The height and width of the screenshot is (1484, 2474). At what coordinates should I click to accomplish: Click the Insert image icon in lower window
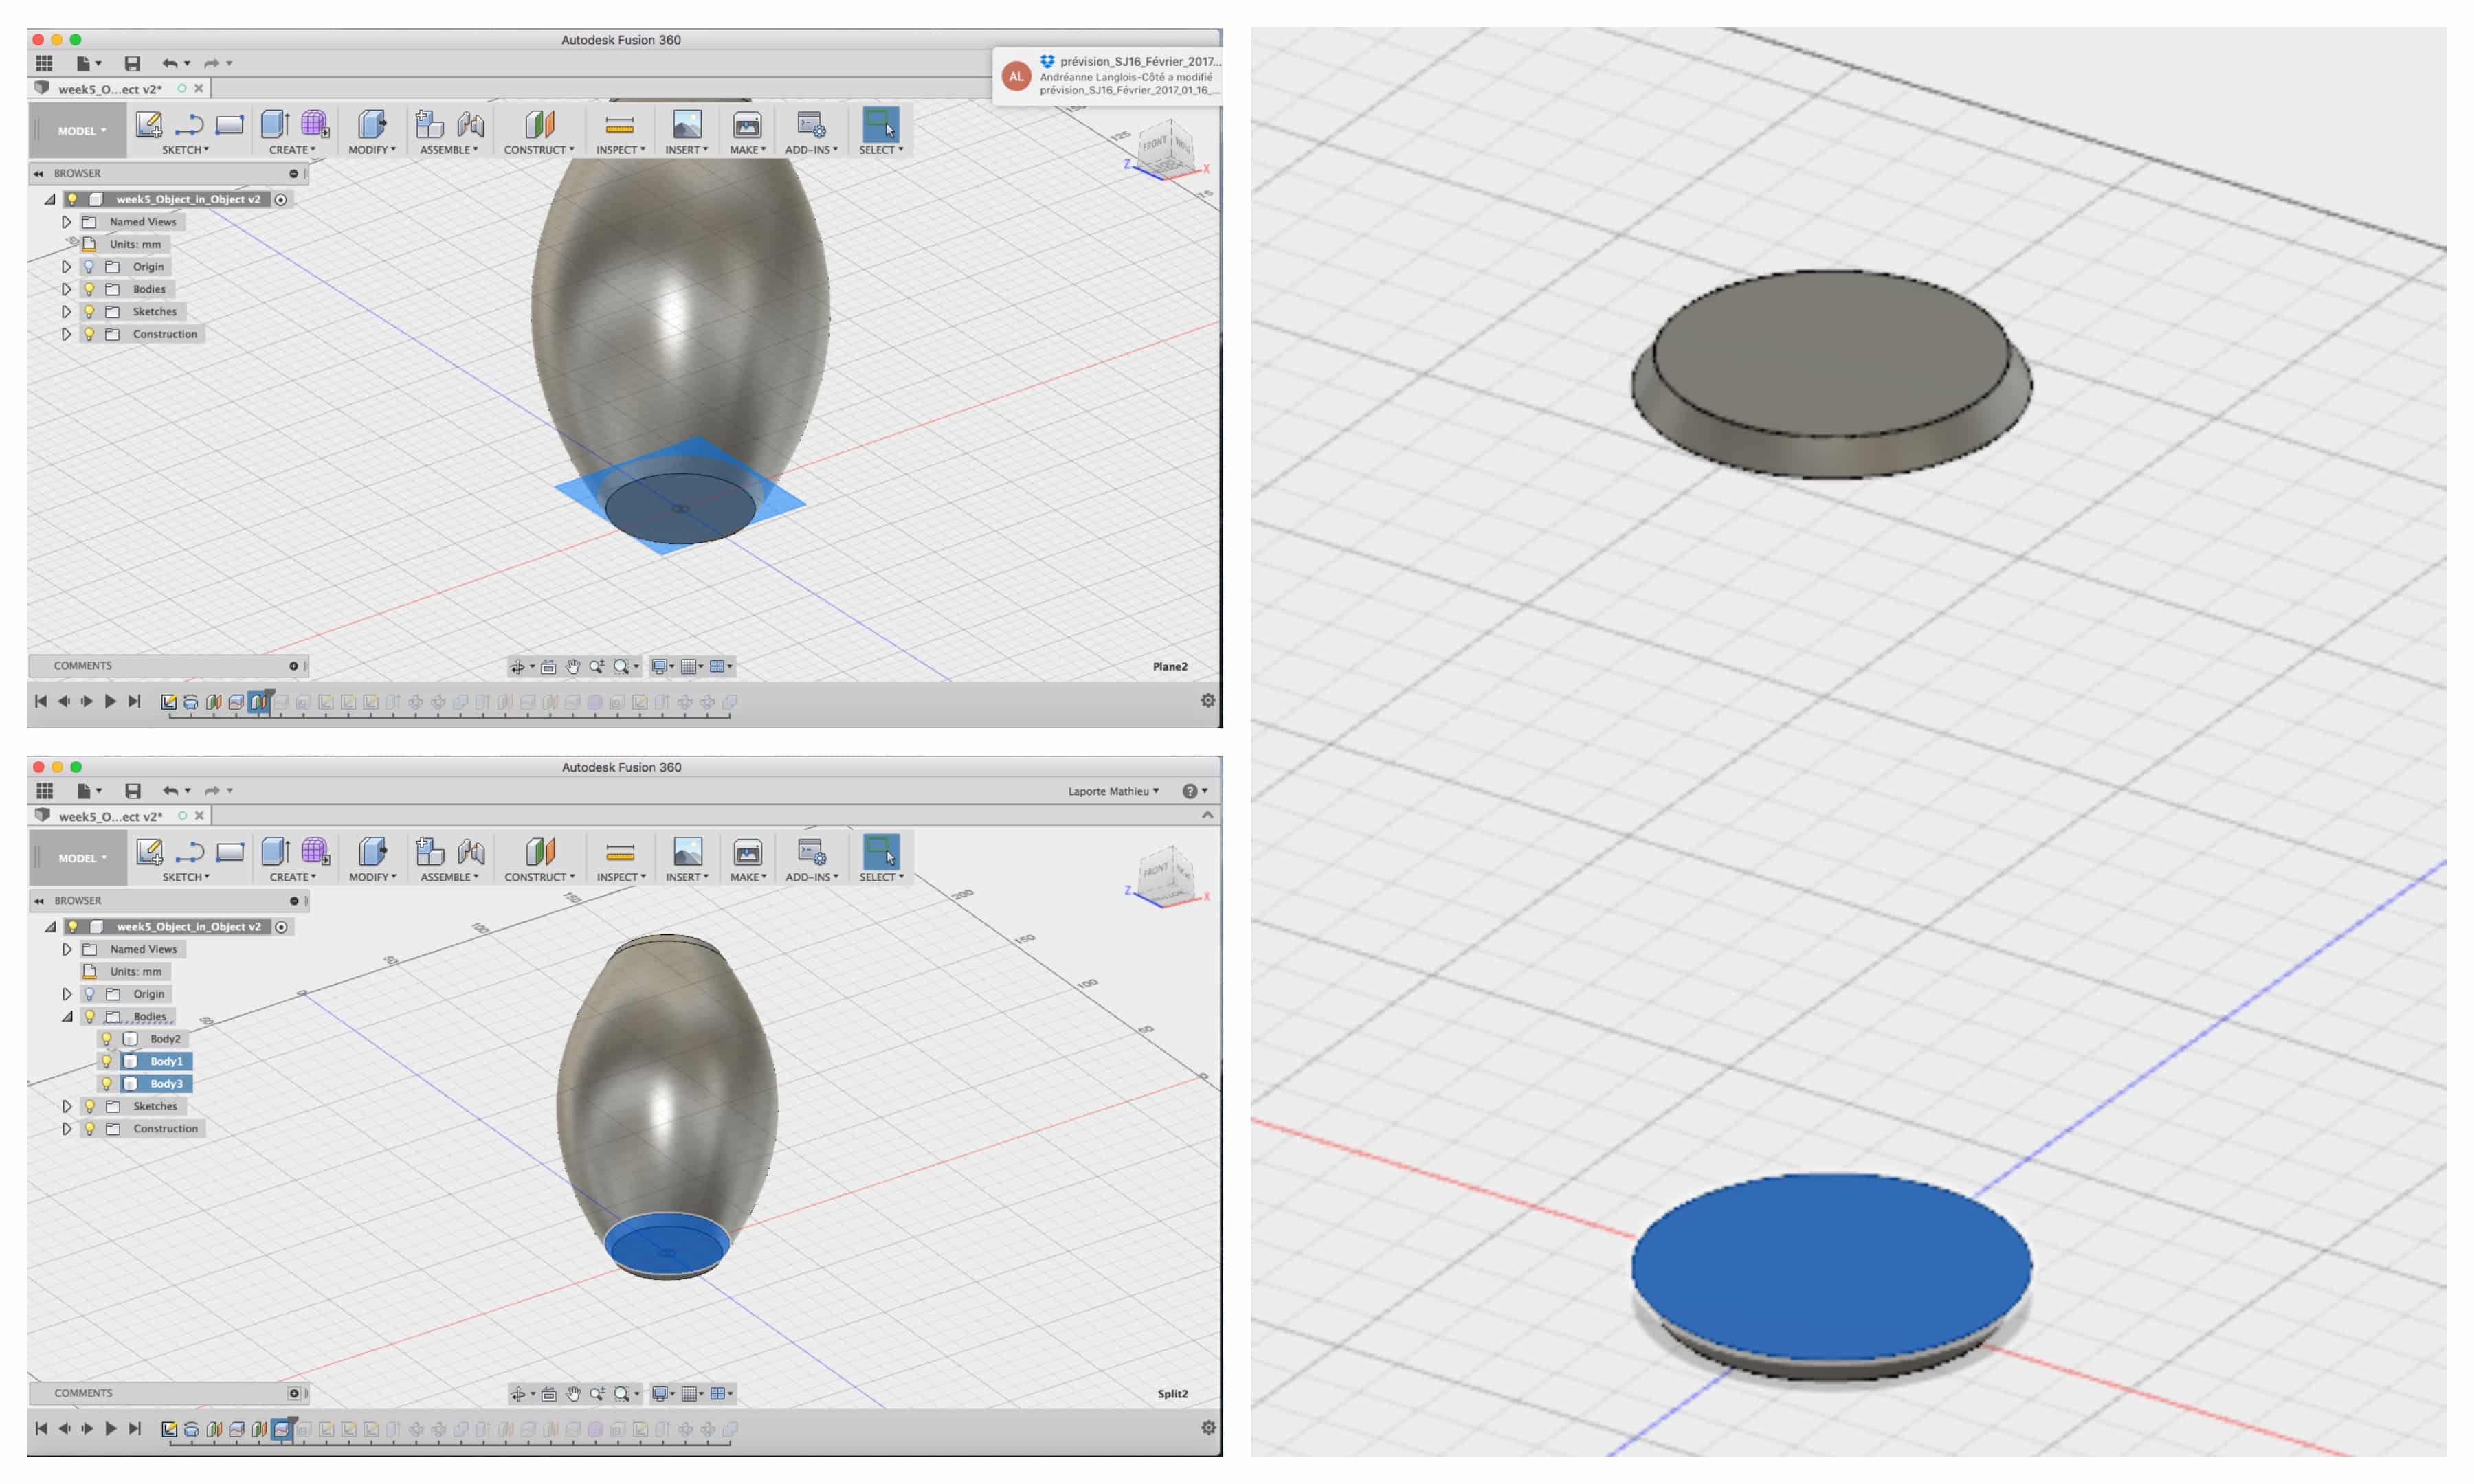click(x=687, y=851)
